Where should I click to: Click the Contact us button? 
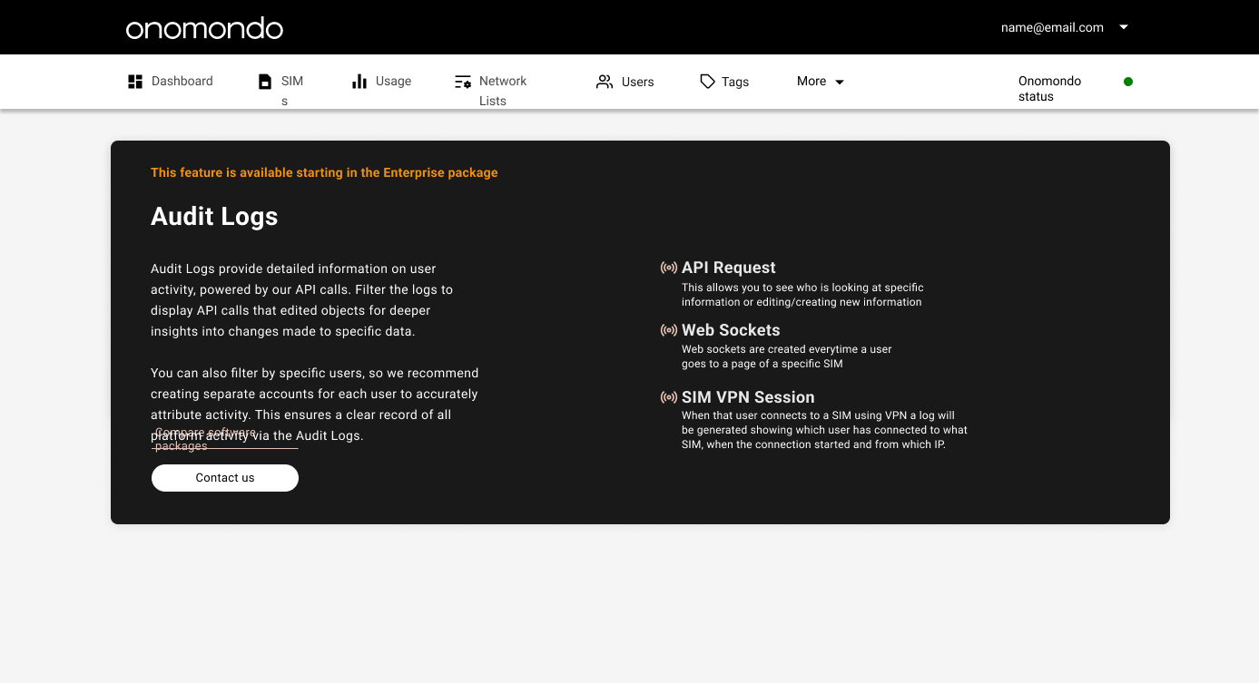(x=225, y=478)
